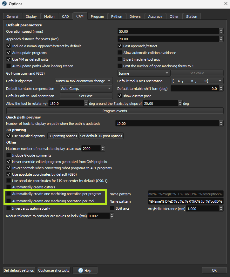Open the Accuracy tab
This screenshot has width=230, height=277.
[x=155, y=17]
